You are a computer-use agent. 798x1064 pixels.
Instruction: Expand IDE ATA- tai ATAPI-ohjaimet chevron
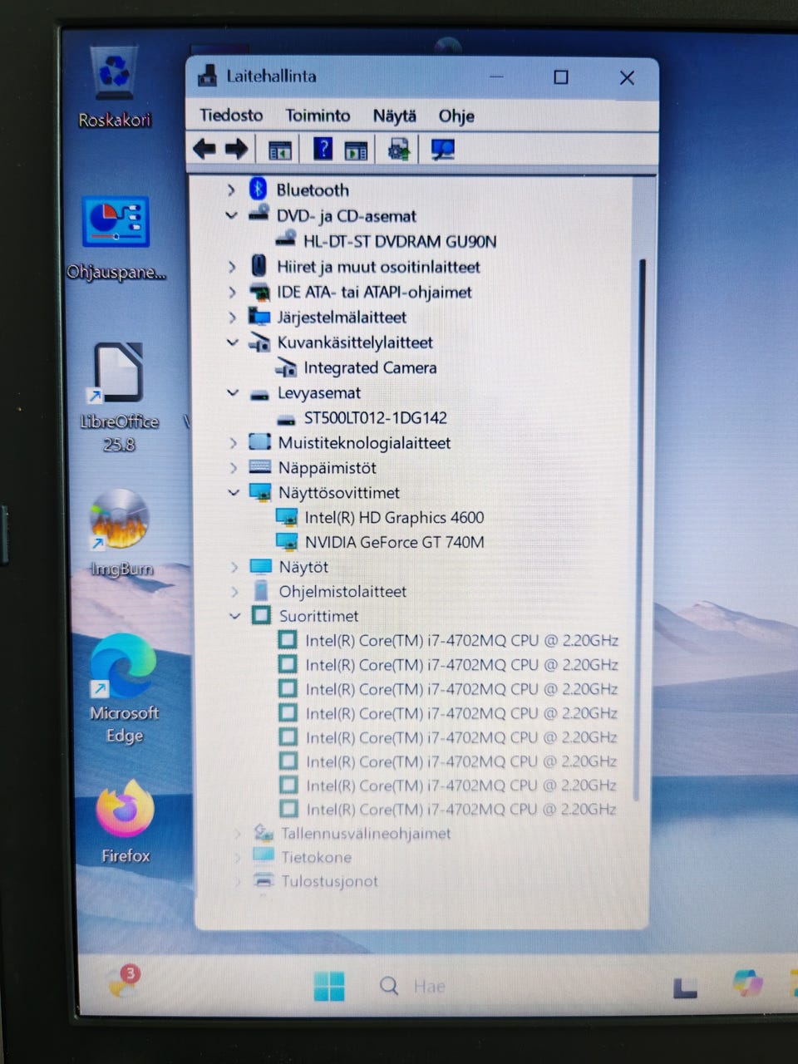point(232,292)
